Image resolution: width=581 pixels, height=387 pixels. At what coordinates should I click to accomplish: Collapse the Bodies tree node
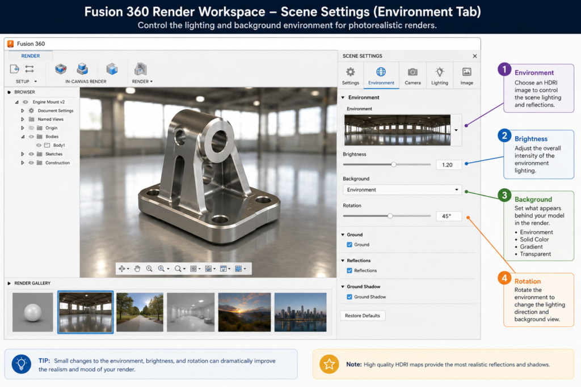[23, 137]
